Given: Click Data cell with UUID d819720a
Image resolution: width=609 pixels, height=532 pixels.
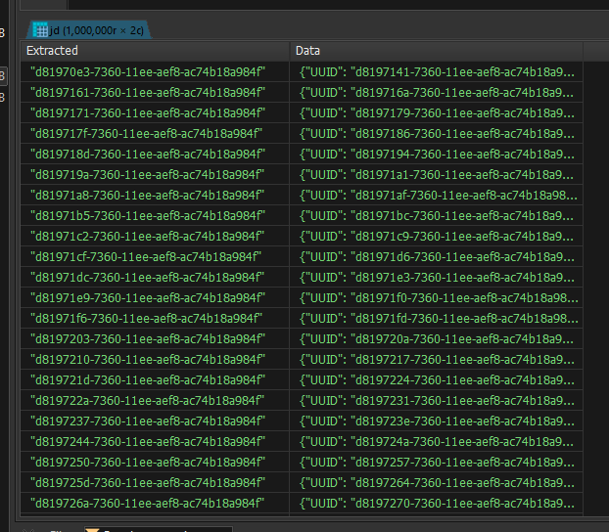Looking at the screenshot, I should [x=437, y=339].
